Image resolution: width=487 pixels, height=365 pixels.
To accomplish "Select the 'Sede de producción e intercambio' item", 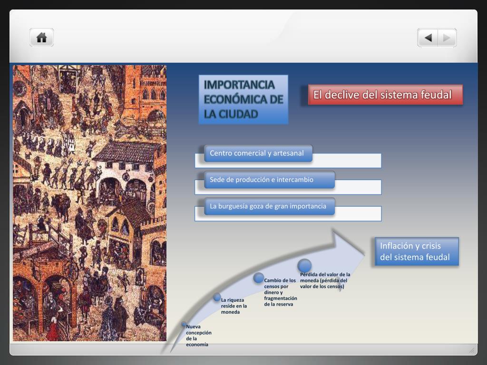I will click(x=269, y=180).
